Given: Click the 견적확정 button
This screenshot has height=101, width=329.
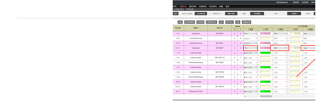Looking at the screenshot, I should coord(200,22).
